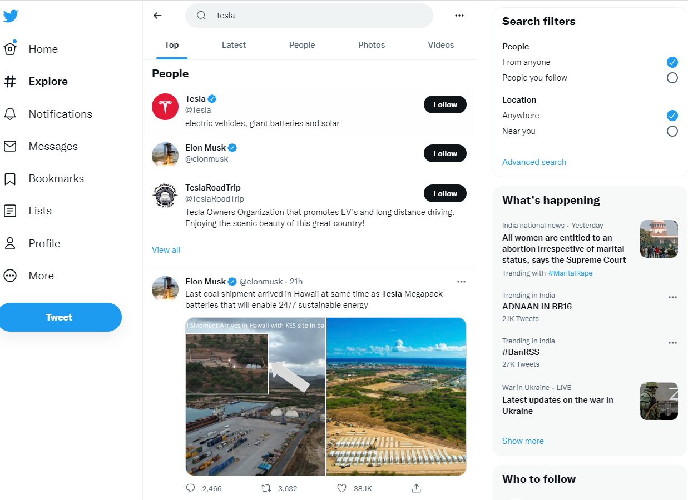Viewport: 688px width, 500px height.
Task: Open the Megapack site photo on right
Action: tap(396, 396)
